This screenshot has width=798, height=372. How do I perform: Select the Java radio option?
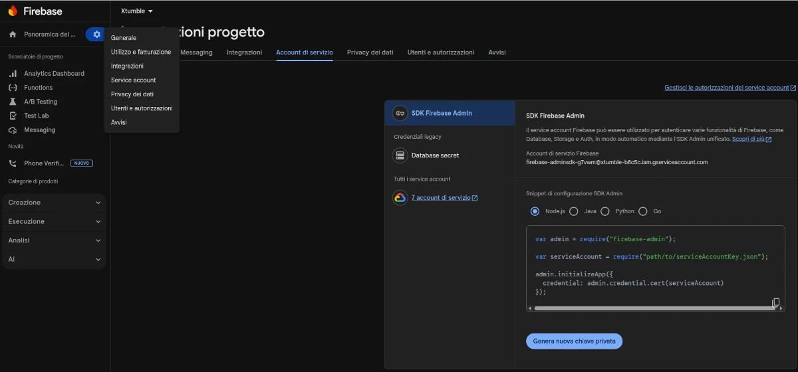coord(573,211)
